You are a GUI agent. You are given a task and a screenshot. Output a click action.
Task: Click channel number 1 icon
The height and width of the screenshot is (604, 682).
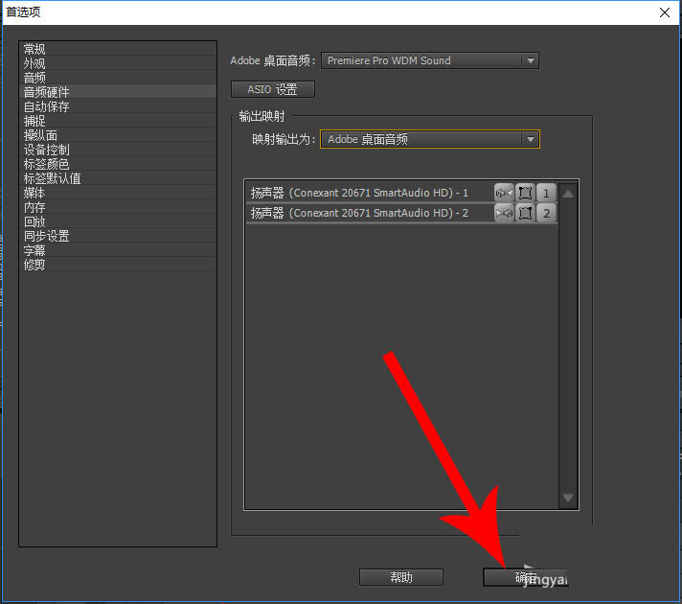tap(546, 193)
